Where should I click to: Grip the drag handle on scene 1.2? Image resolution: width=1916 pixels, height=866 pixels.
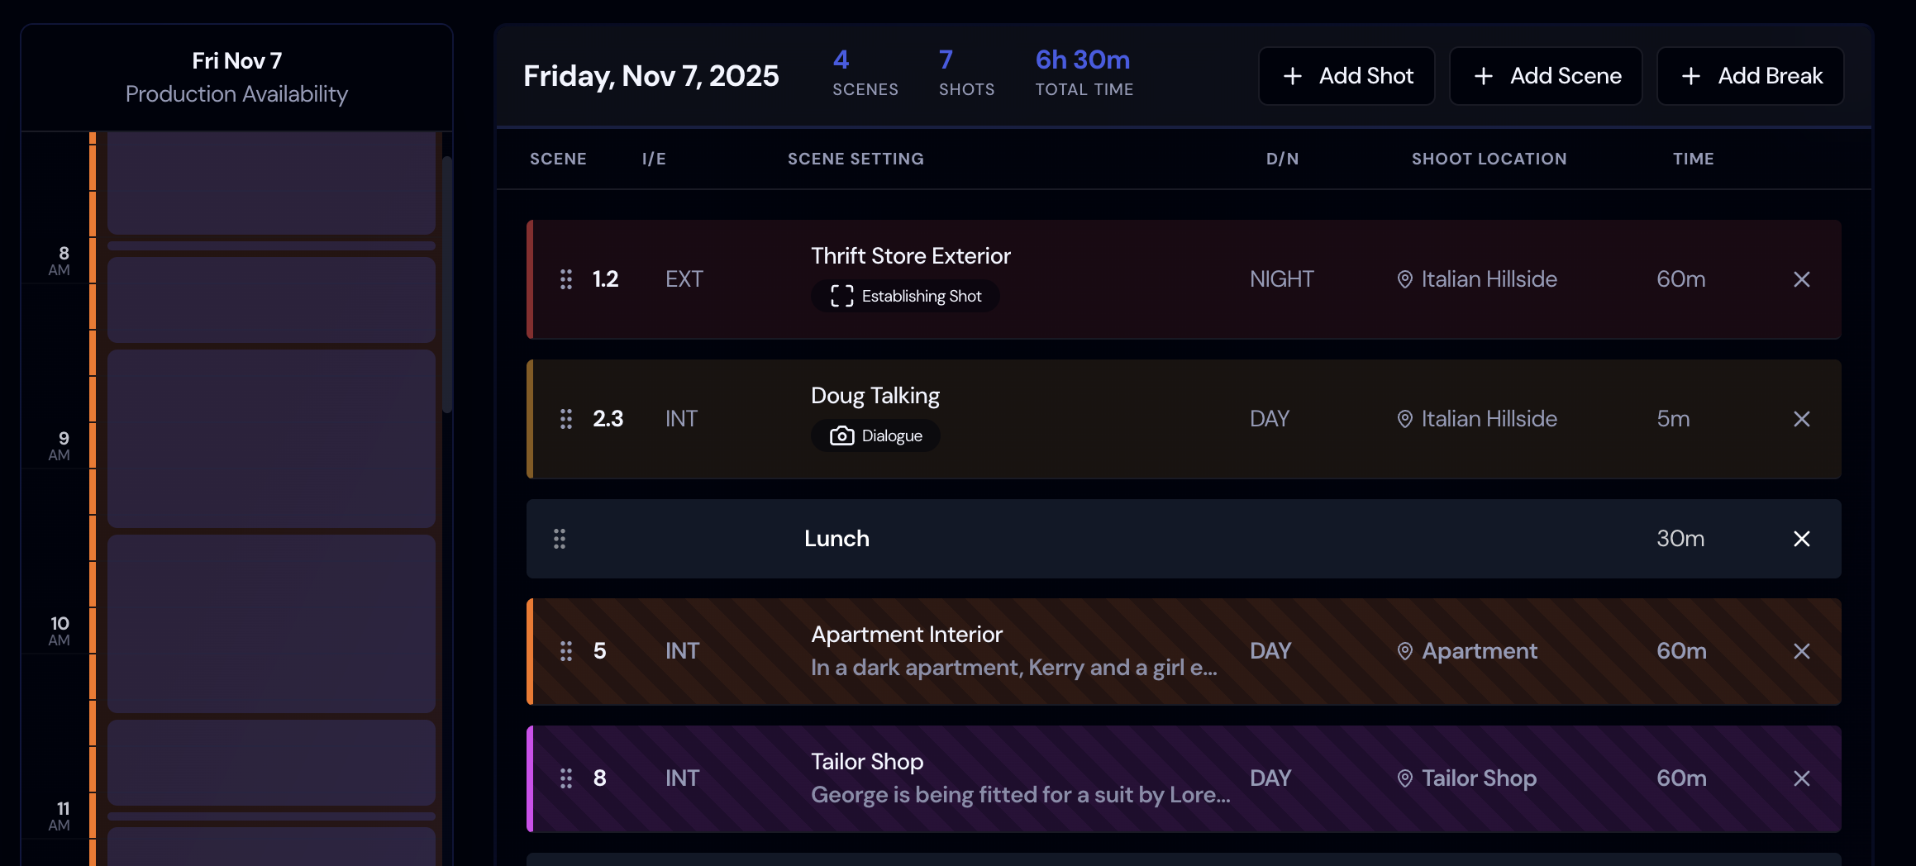[566, 279]
